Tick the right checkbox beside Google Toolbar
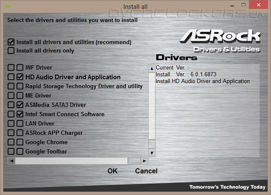 (20, 152)
